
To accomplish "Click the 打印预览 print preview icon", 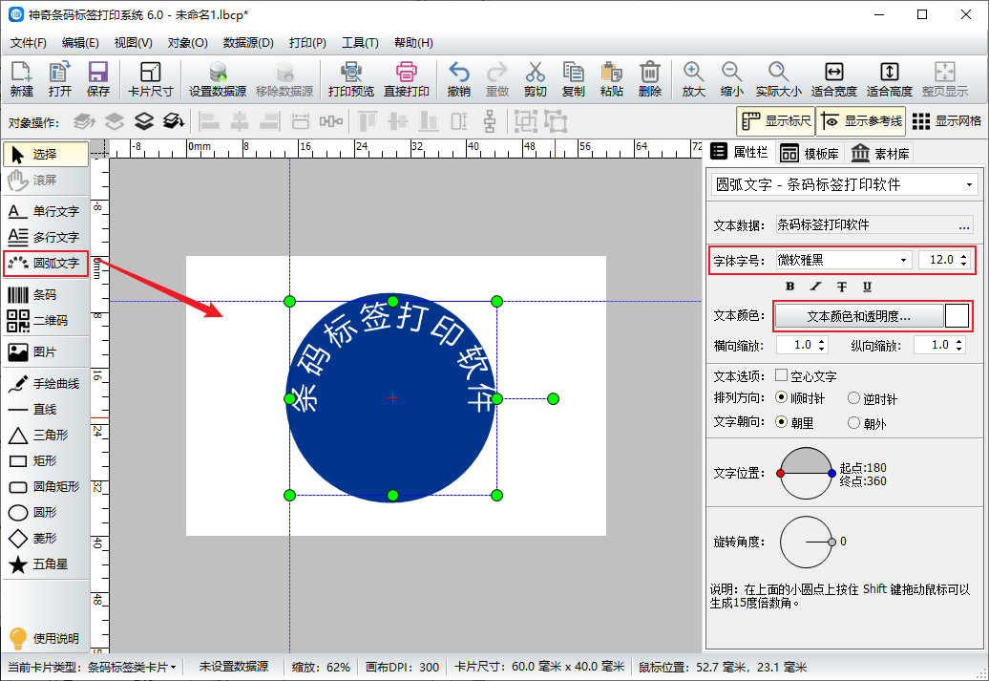I will [x=350, y=79].
